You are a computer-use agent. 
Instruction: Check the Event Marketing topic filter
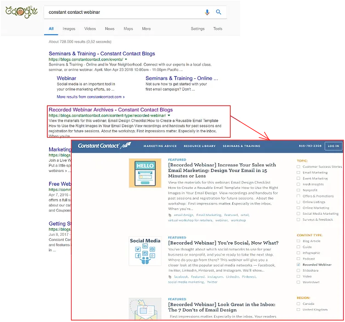[x=298, y=178]
